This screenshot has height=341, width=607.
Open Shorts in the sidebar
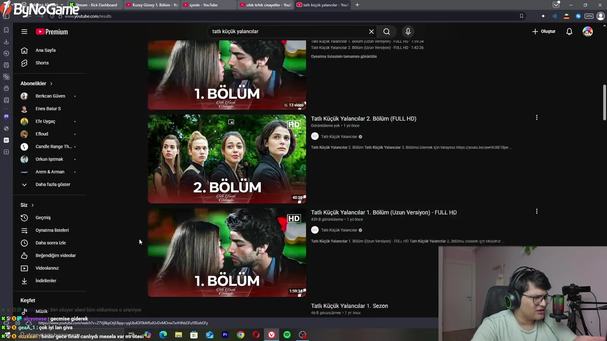point(42,63)
